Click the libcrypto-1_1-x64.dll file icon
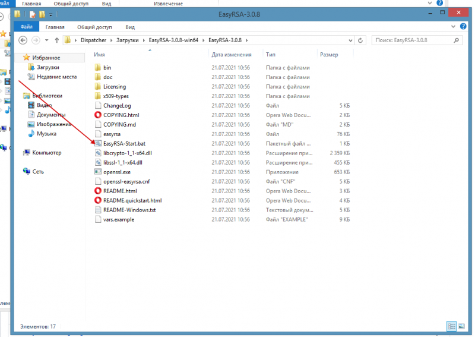 point(98,153)
